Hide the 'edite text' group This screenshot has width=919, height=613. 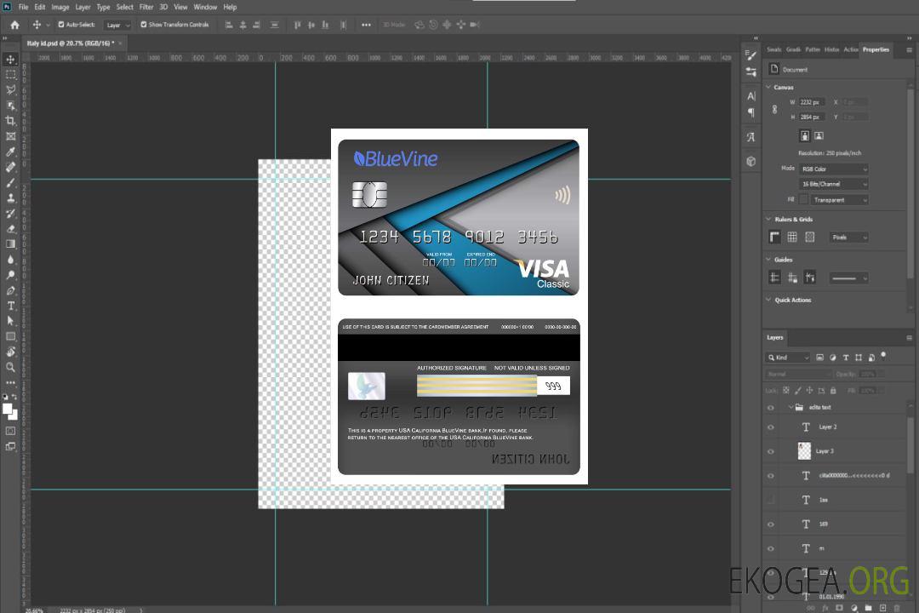pos(771,408)
